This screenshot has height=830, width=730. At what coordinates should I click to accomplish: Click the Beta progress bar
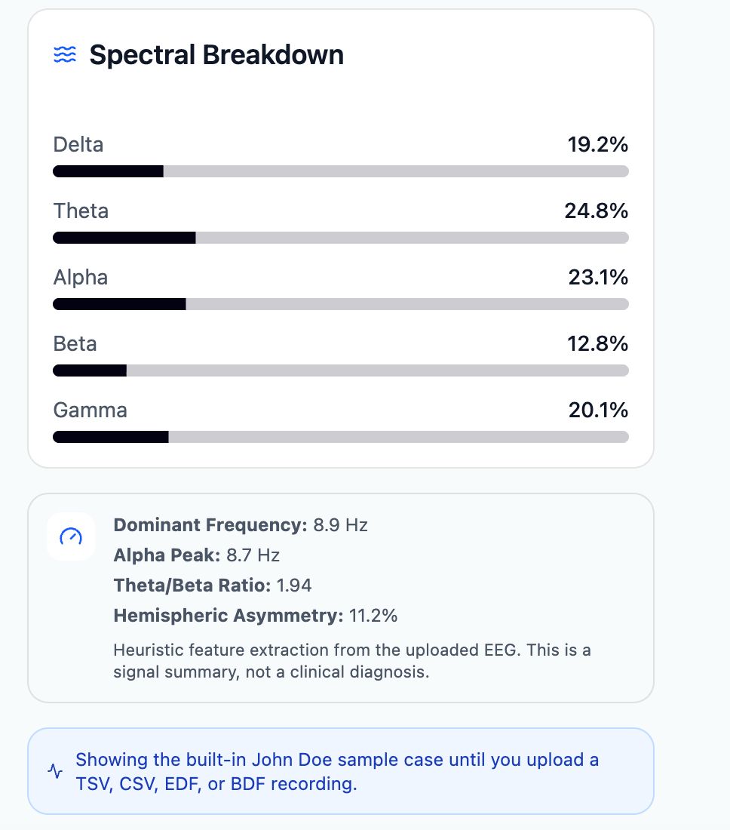pos(341,370)
